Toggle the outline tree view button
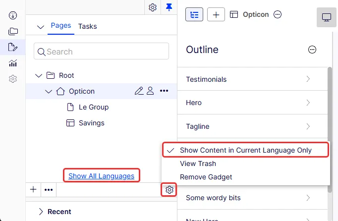This screenshot has height=221, width=338. pos(194,14)
